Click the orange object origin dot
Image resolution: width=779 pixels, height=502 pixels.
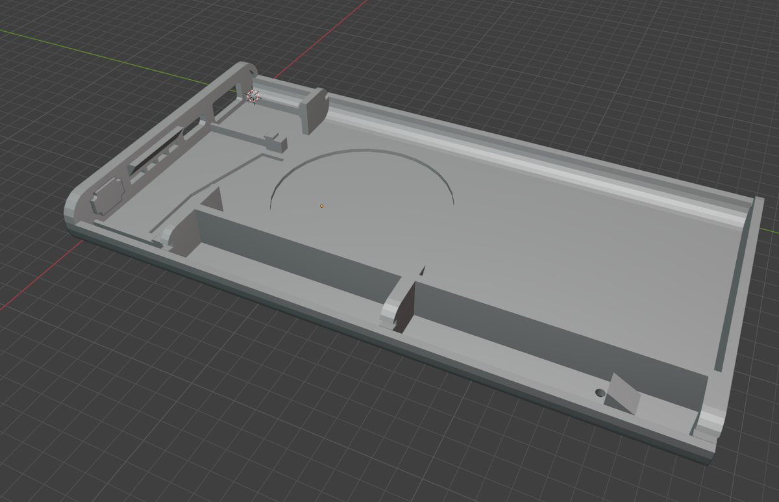321,206
